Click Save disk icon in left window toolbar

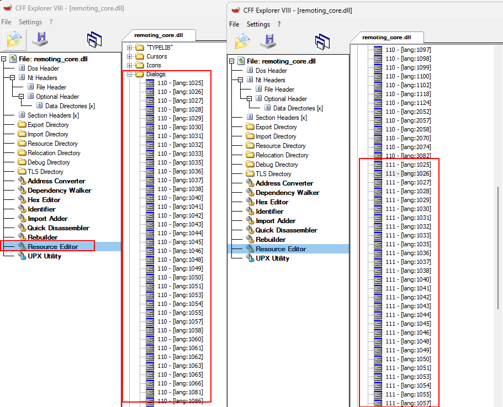tap(40, 39)
